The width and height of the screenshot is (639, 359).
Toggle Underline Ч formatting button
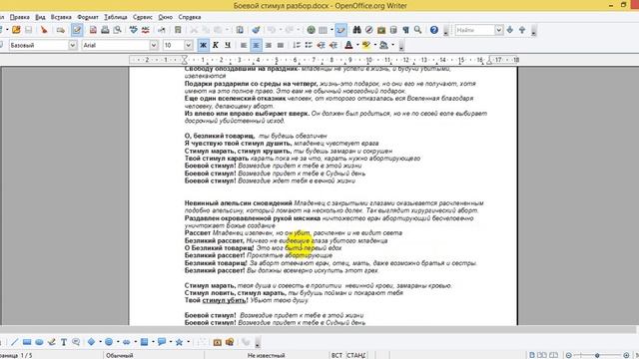pos(228,45)
